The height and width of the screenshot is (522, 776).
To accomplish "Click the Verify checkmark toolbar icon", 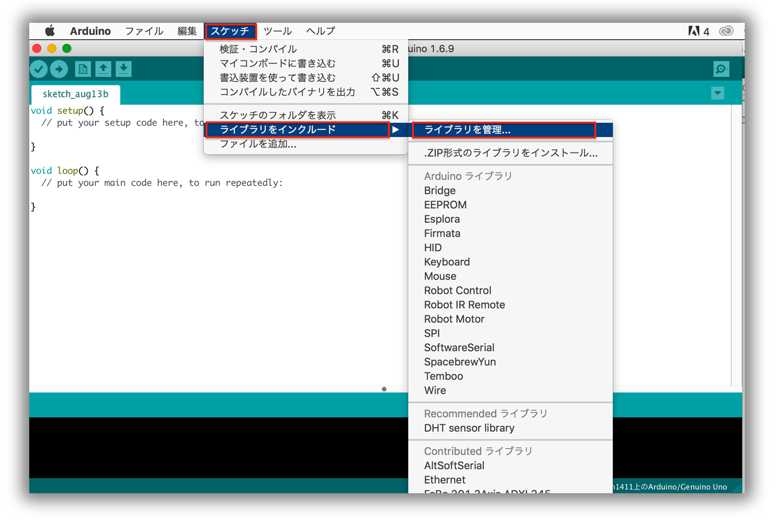I will pyautogui.click(x=39, y=69).
